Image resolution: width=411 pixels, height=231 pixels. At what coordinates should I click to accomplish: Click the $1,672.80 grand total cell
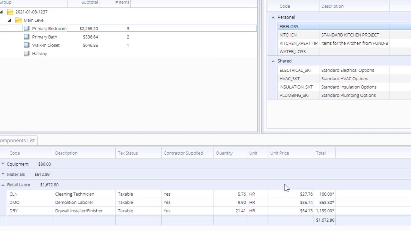325,220
